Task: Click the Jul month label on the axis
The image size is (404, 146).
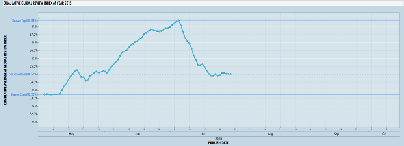Action: (203, 134)
